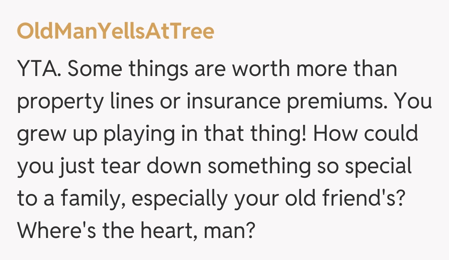Open the OldManYellsAtTree user profile
449x260 pixels.
click(x=116, y=31)
